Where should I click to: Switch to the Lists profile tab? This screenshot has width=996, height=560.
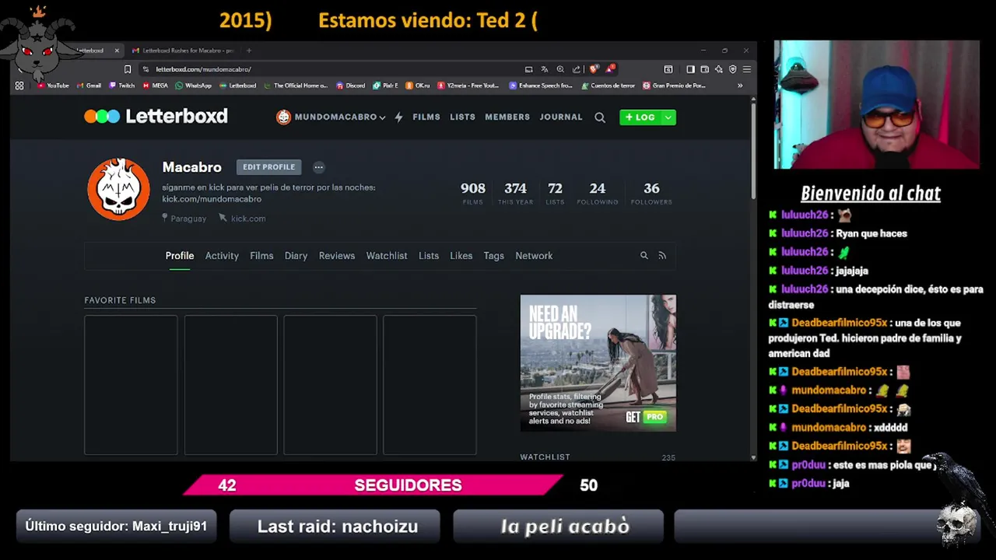click(429, 256)
